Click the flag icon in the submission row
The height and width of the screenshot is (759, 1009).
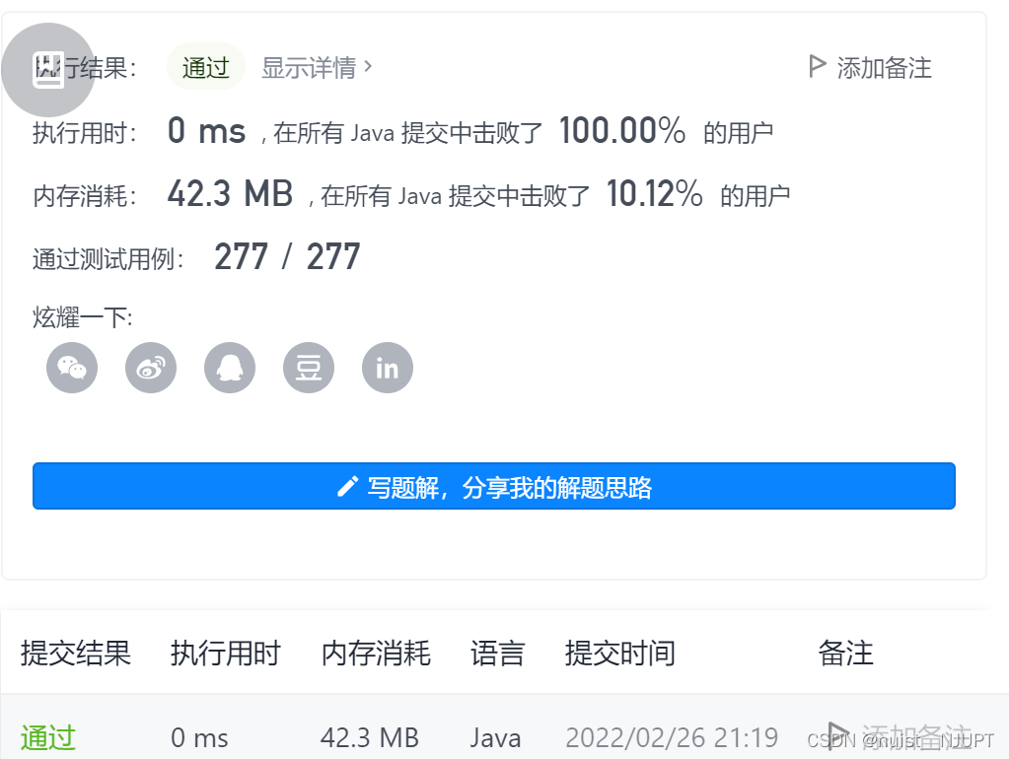tap(837, 734)
